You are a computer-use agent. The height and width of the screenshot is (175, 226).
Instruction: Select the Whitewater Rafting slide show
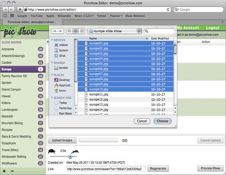[x=23, y=157]
